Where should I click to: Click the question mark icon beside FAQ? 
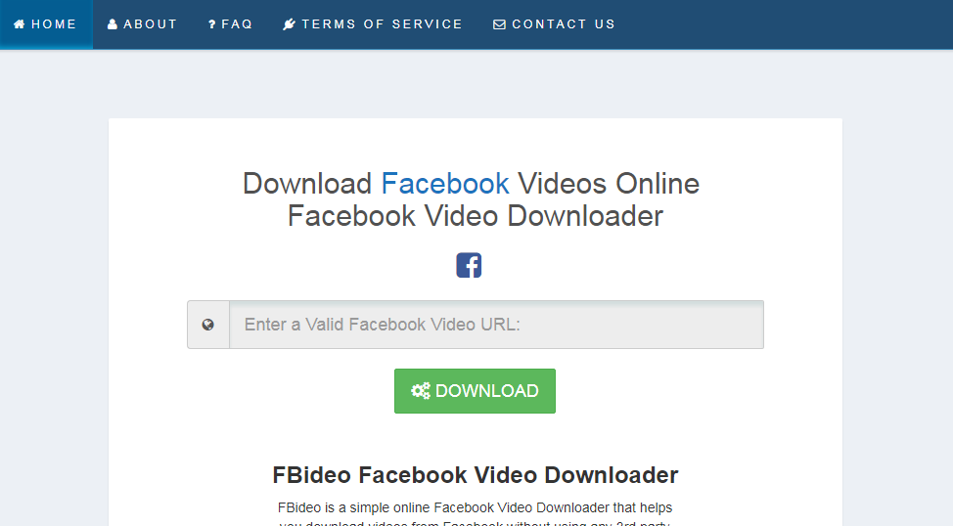(212, 24)
